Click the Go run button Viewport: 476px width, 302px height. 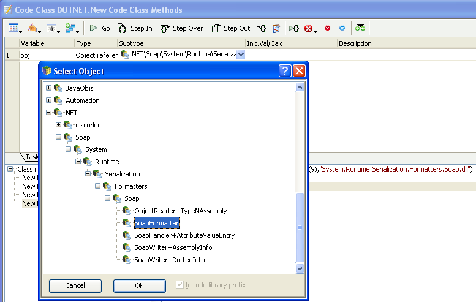100,28
